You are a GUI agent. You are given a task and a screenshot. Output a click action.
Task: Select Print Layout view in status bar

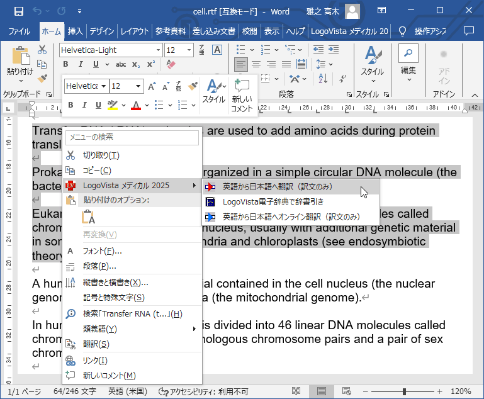(322, 391)
